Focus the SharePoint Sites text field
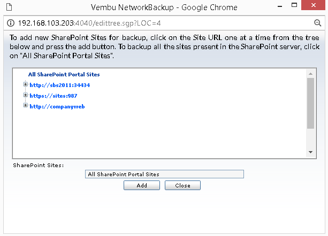328x236 pixels. 164,174
